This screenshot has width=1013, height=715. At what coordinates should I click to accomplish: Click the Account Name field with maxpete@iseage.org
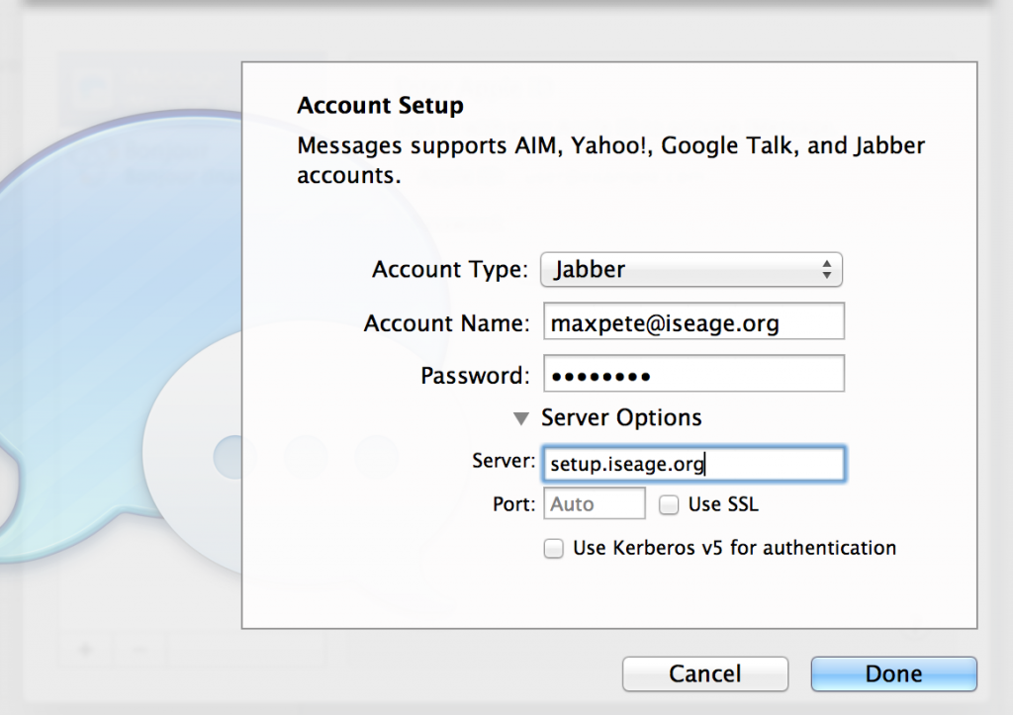click(x=693, y=321)
